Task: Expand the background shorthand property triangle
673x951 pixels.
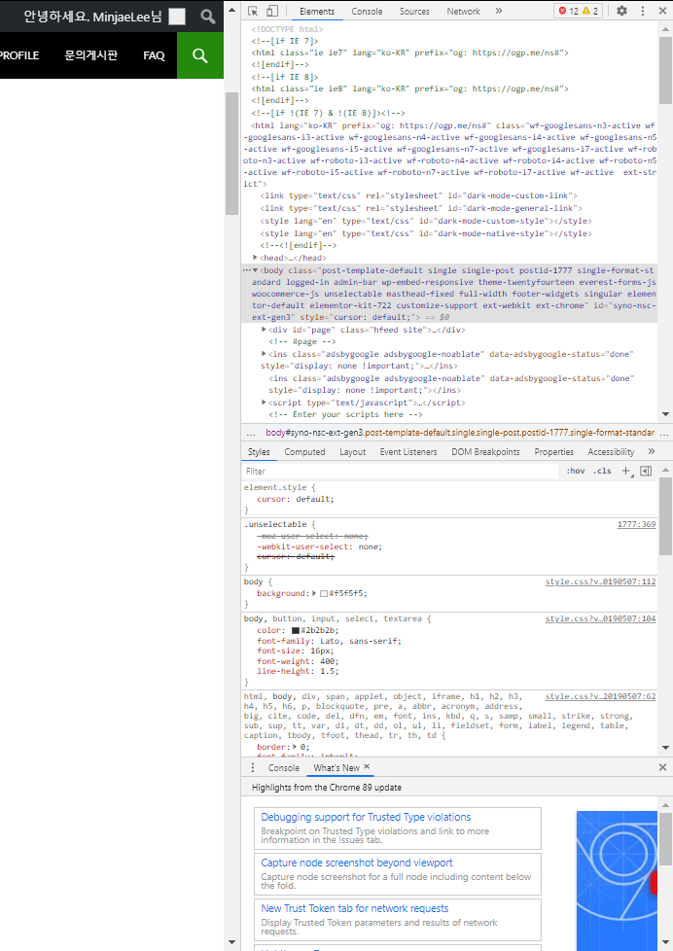Action: point(314,593)
